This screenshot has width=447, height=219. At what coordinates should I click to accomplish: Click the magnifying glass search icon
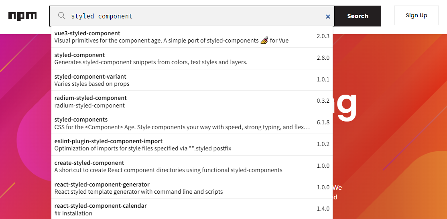62,16
